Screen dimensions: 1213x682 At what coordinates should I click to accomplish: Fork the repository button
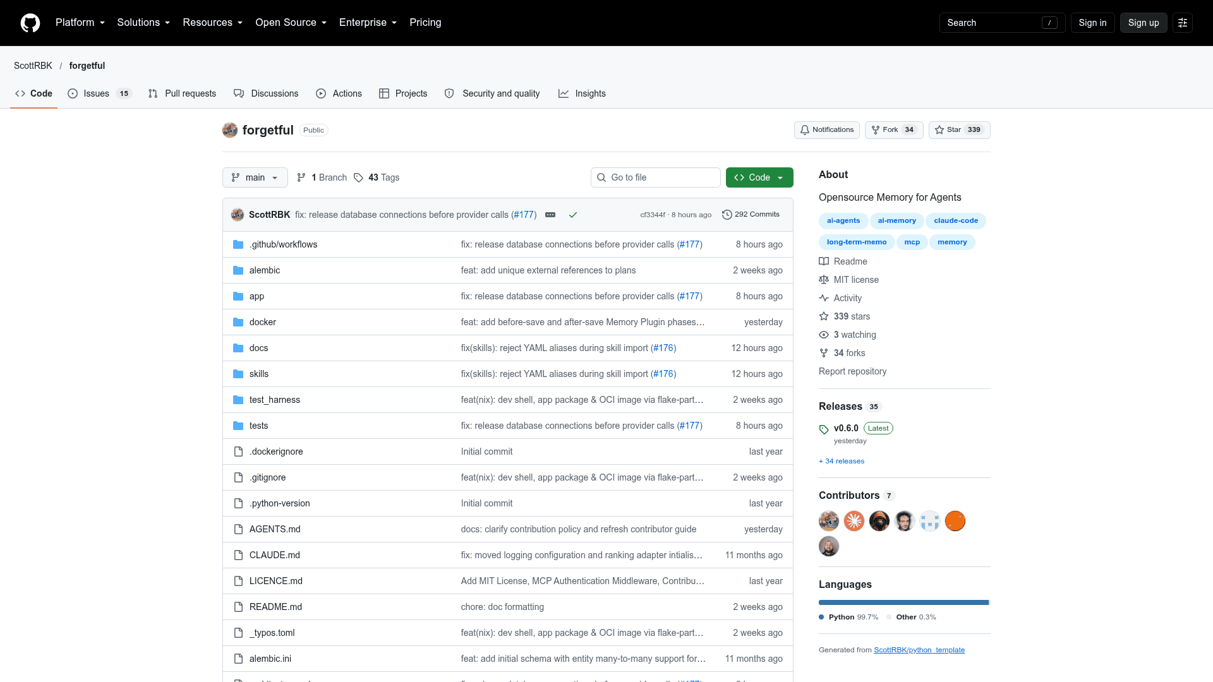(x=894, y=130)
